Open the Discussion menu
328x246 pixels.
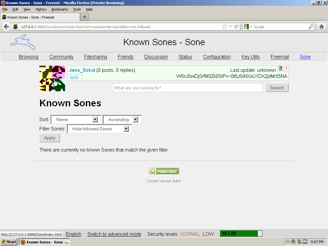pyautogui.click(x=156, y=57)
